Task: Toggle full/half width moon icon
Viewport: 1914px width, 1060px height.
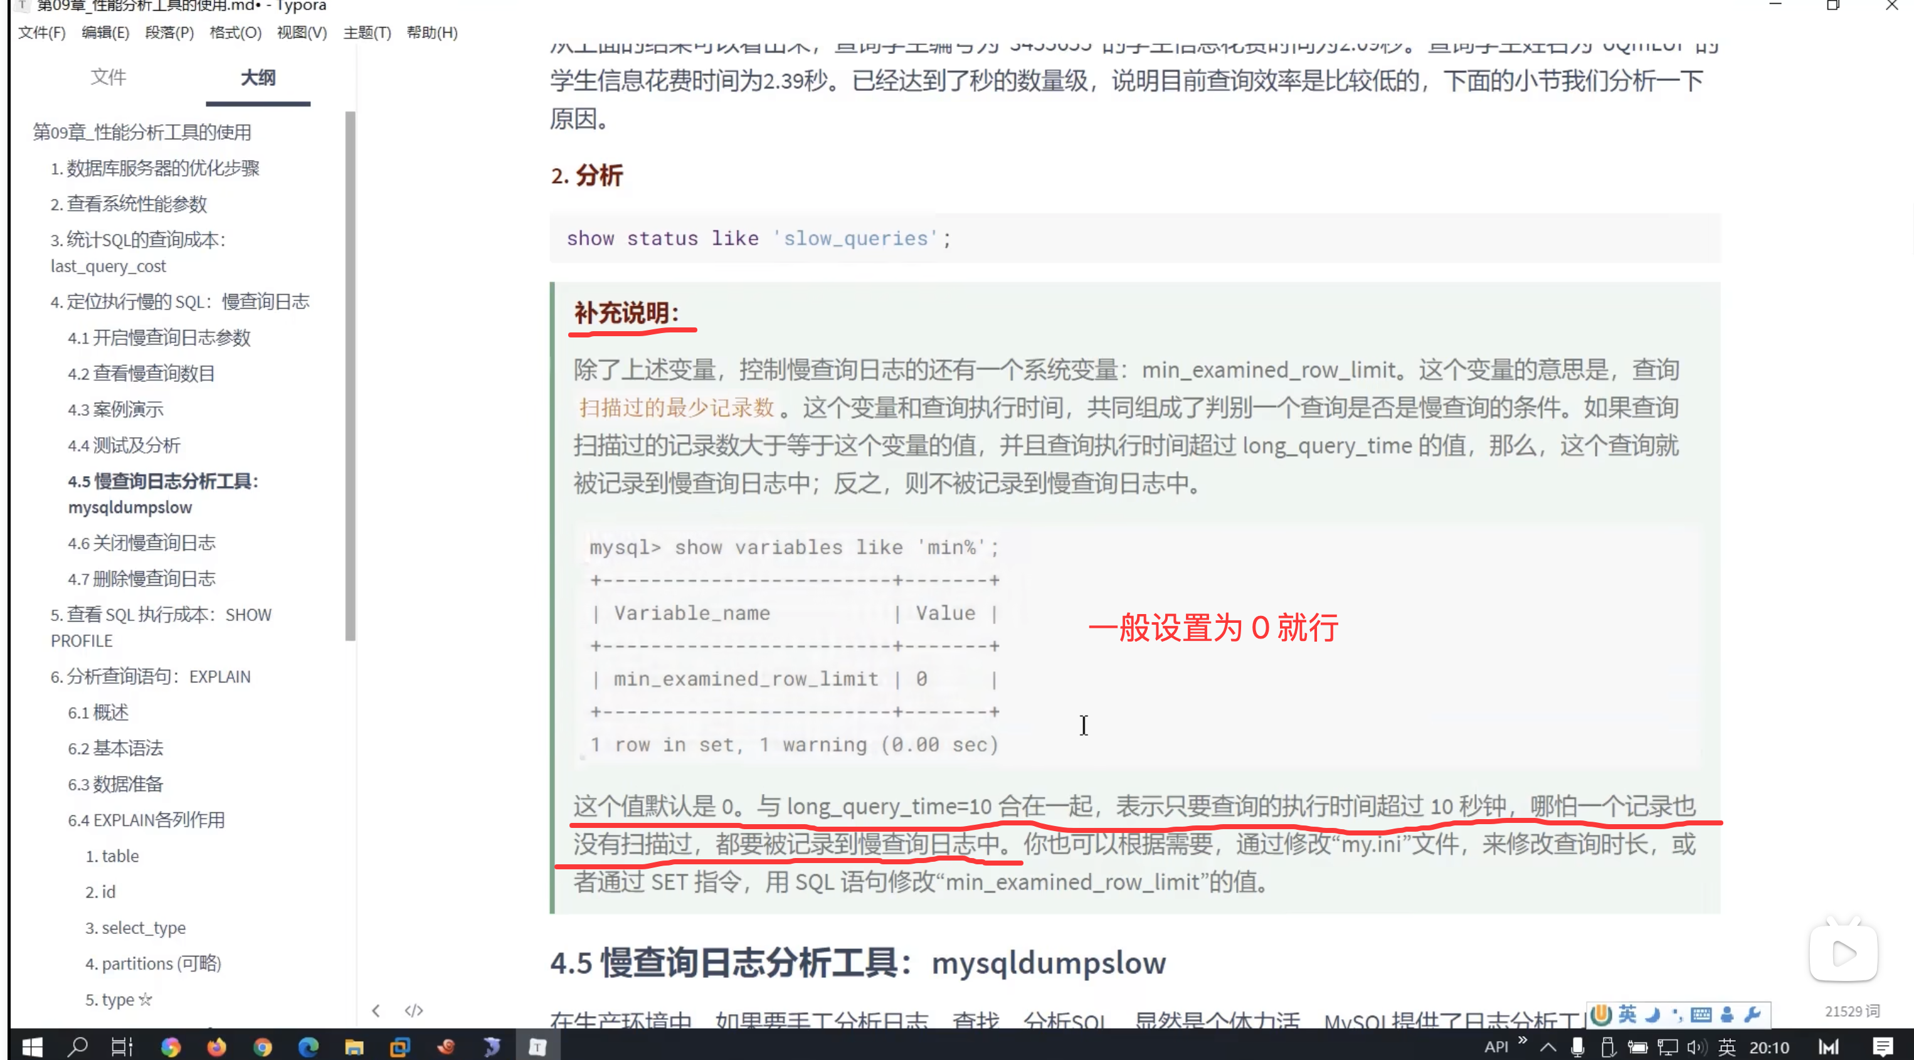Action: tap(1652, 1014)
